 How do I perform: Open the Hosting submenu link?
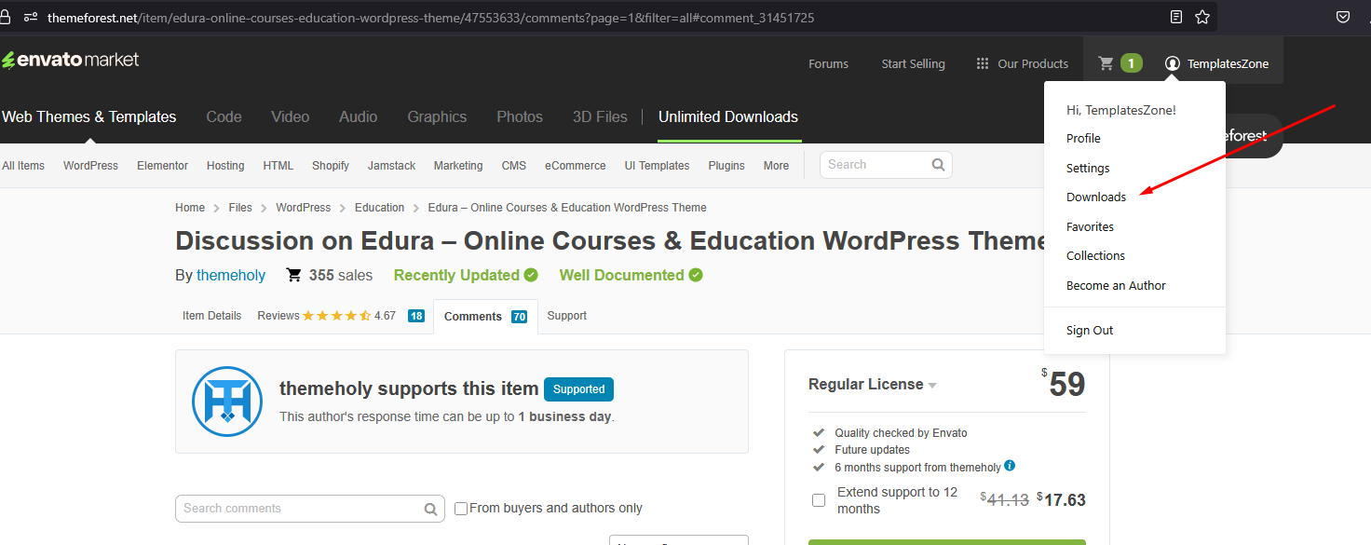click(x=225, y=166)
